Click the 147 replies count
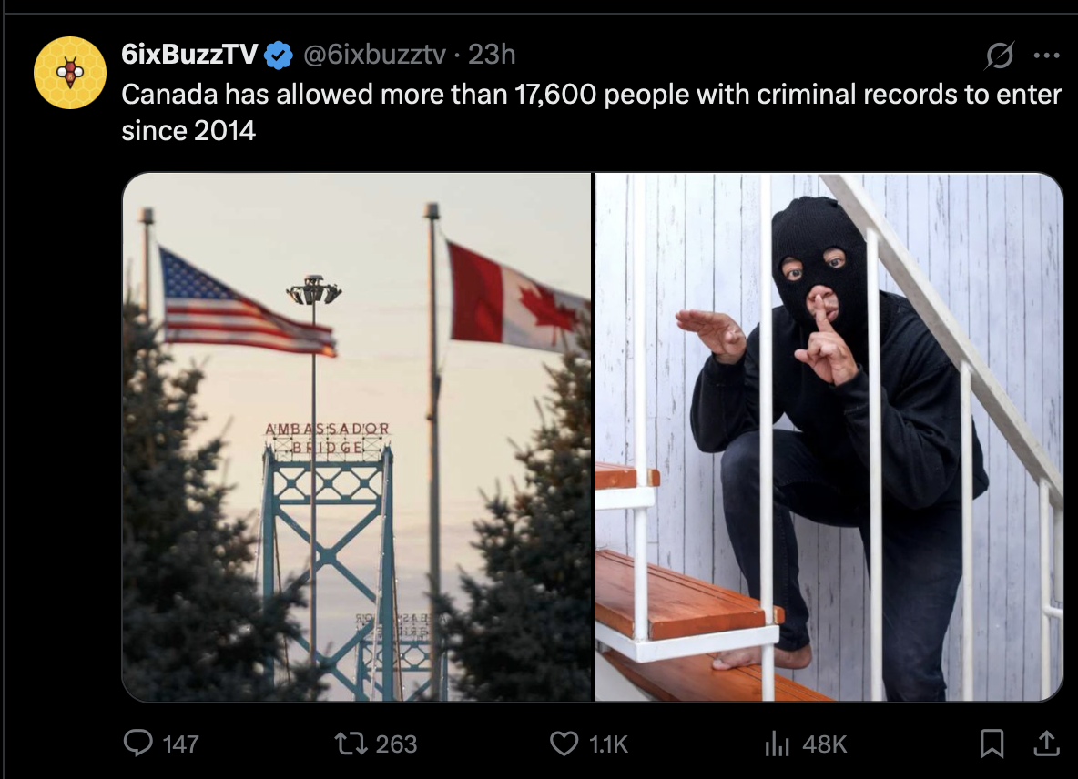 coord(181,744)
